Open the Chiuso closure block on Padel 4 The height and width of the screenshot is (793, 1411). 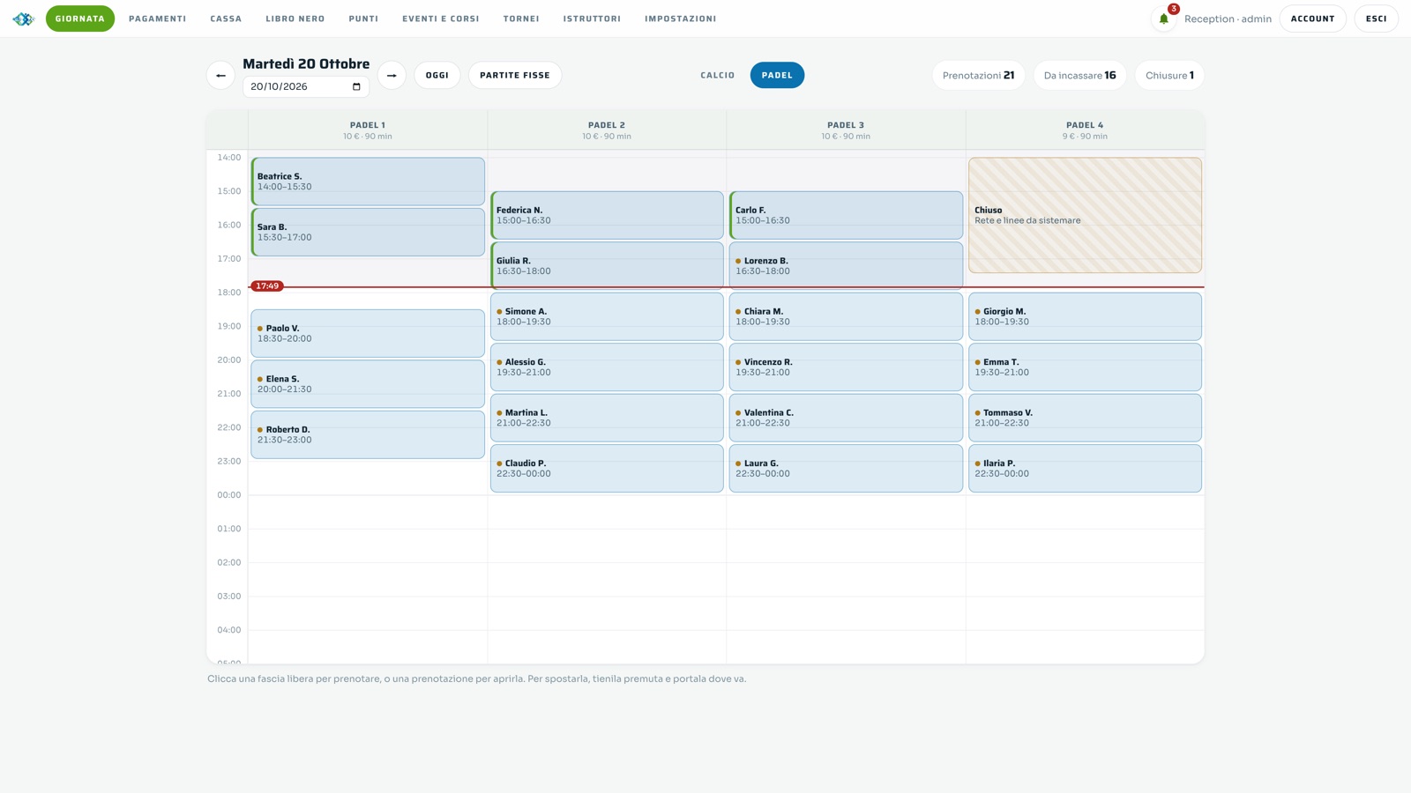pyautogui.click(x=1085, y=215)
